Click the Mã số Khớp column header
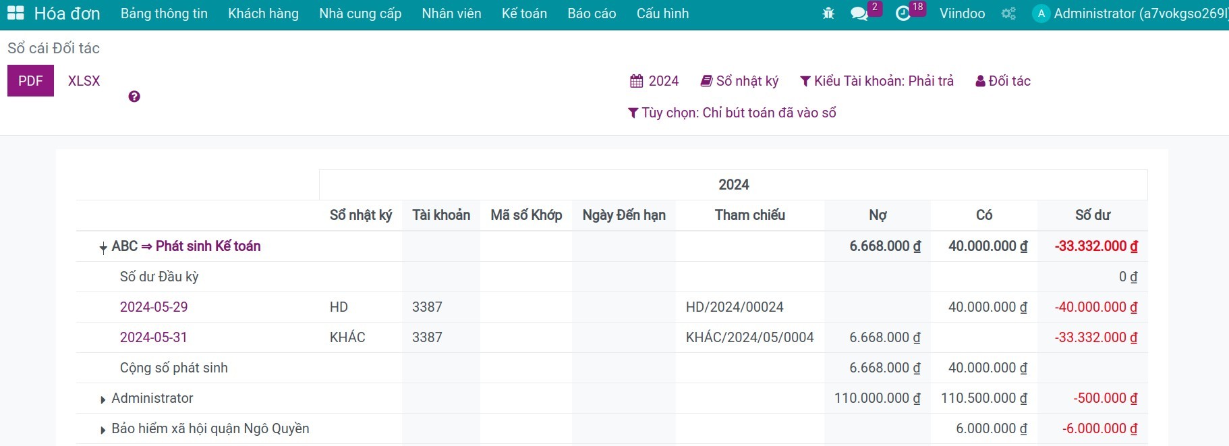The image size is (1229, 446). pos(526,215)
